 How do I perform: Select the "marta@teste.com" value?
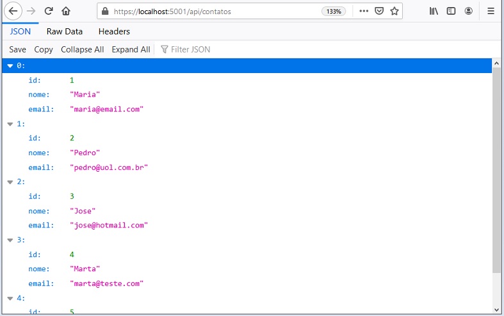pyautogui.click(x=106, y=283)
